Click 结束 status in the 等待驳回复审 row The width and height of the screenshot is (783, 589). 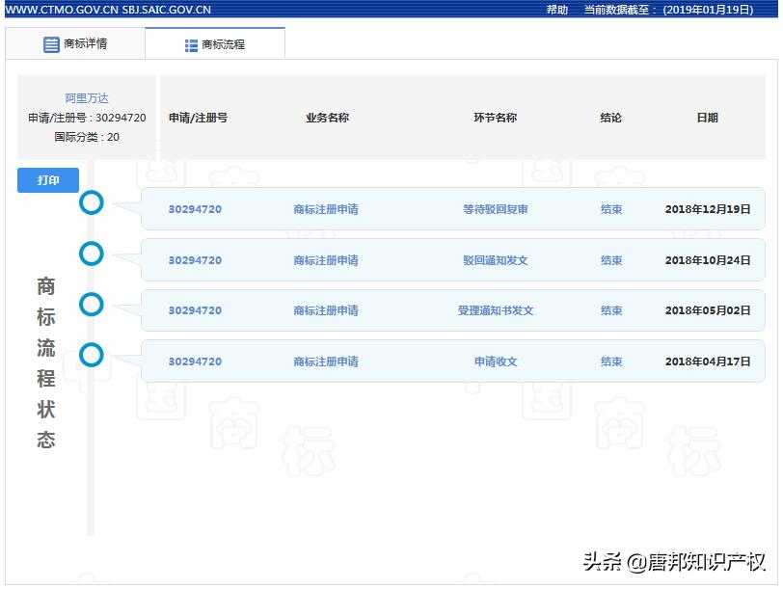[611, 208]
